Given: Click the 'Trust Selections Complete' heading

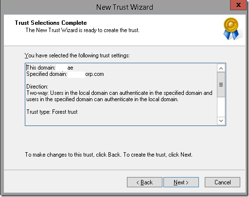Looking at the screenshot, I should (x=51, y=23).
